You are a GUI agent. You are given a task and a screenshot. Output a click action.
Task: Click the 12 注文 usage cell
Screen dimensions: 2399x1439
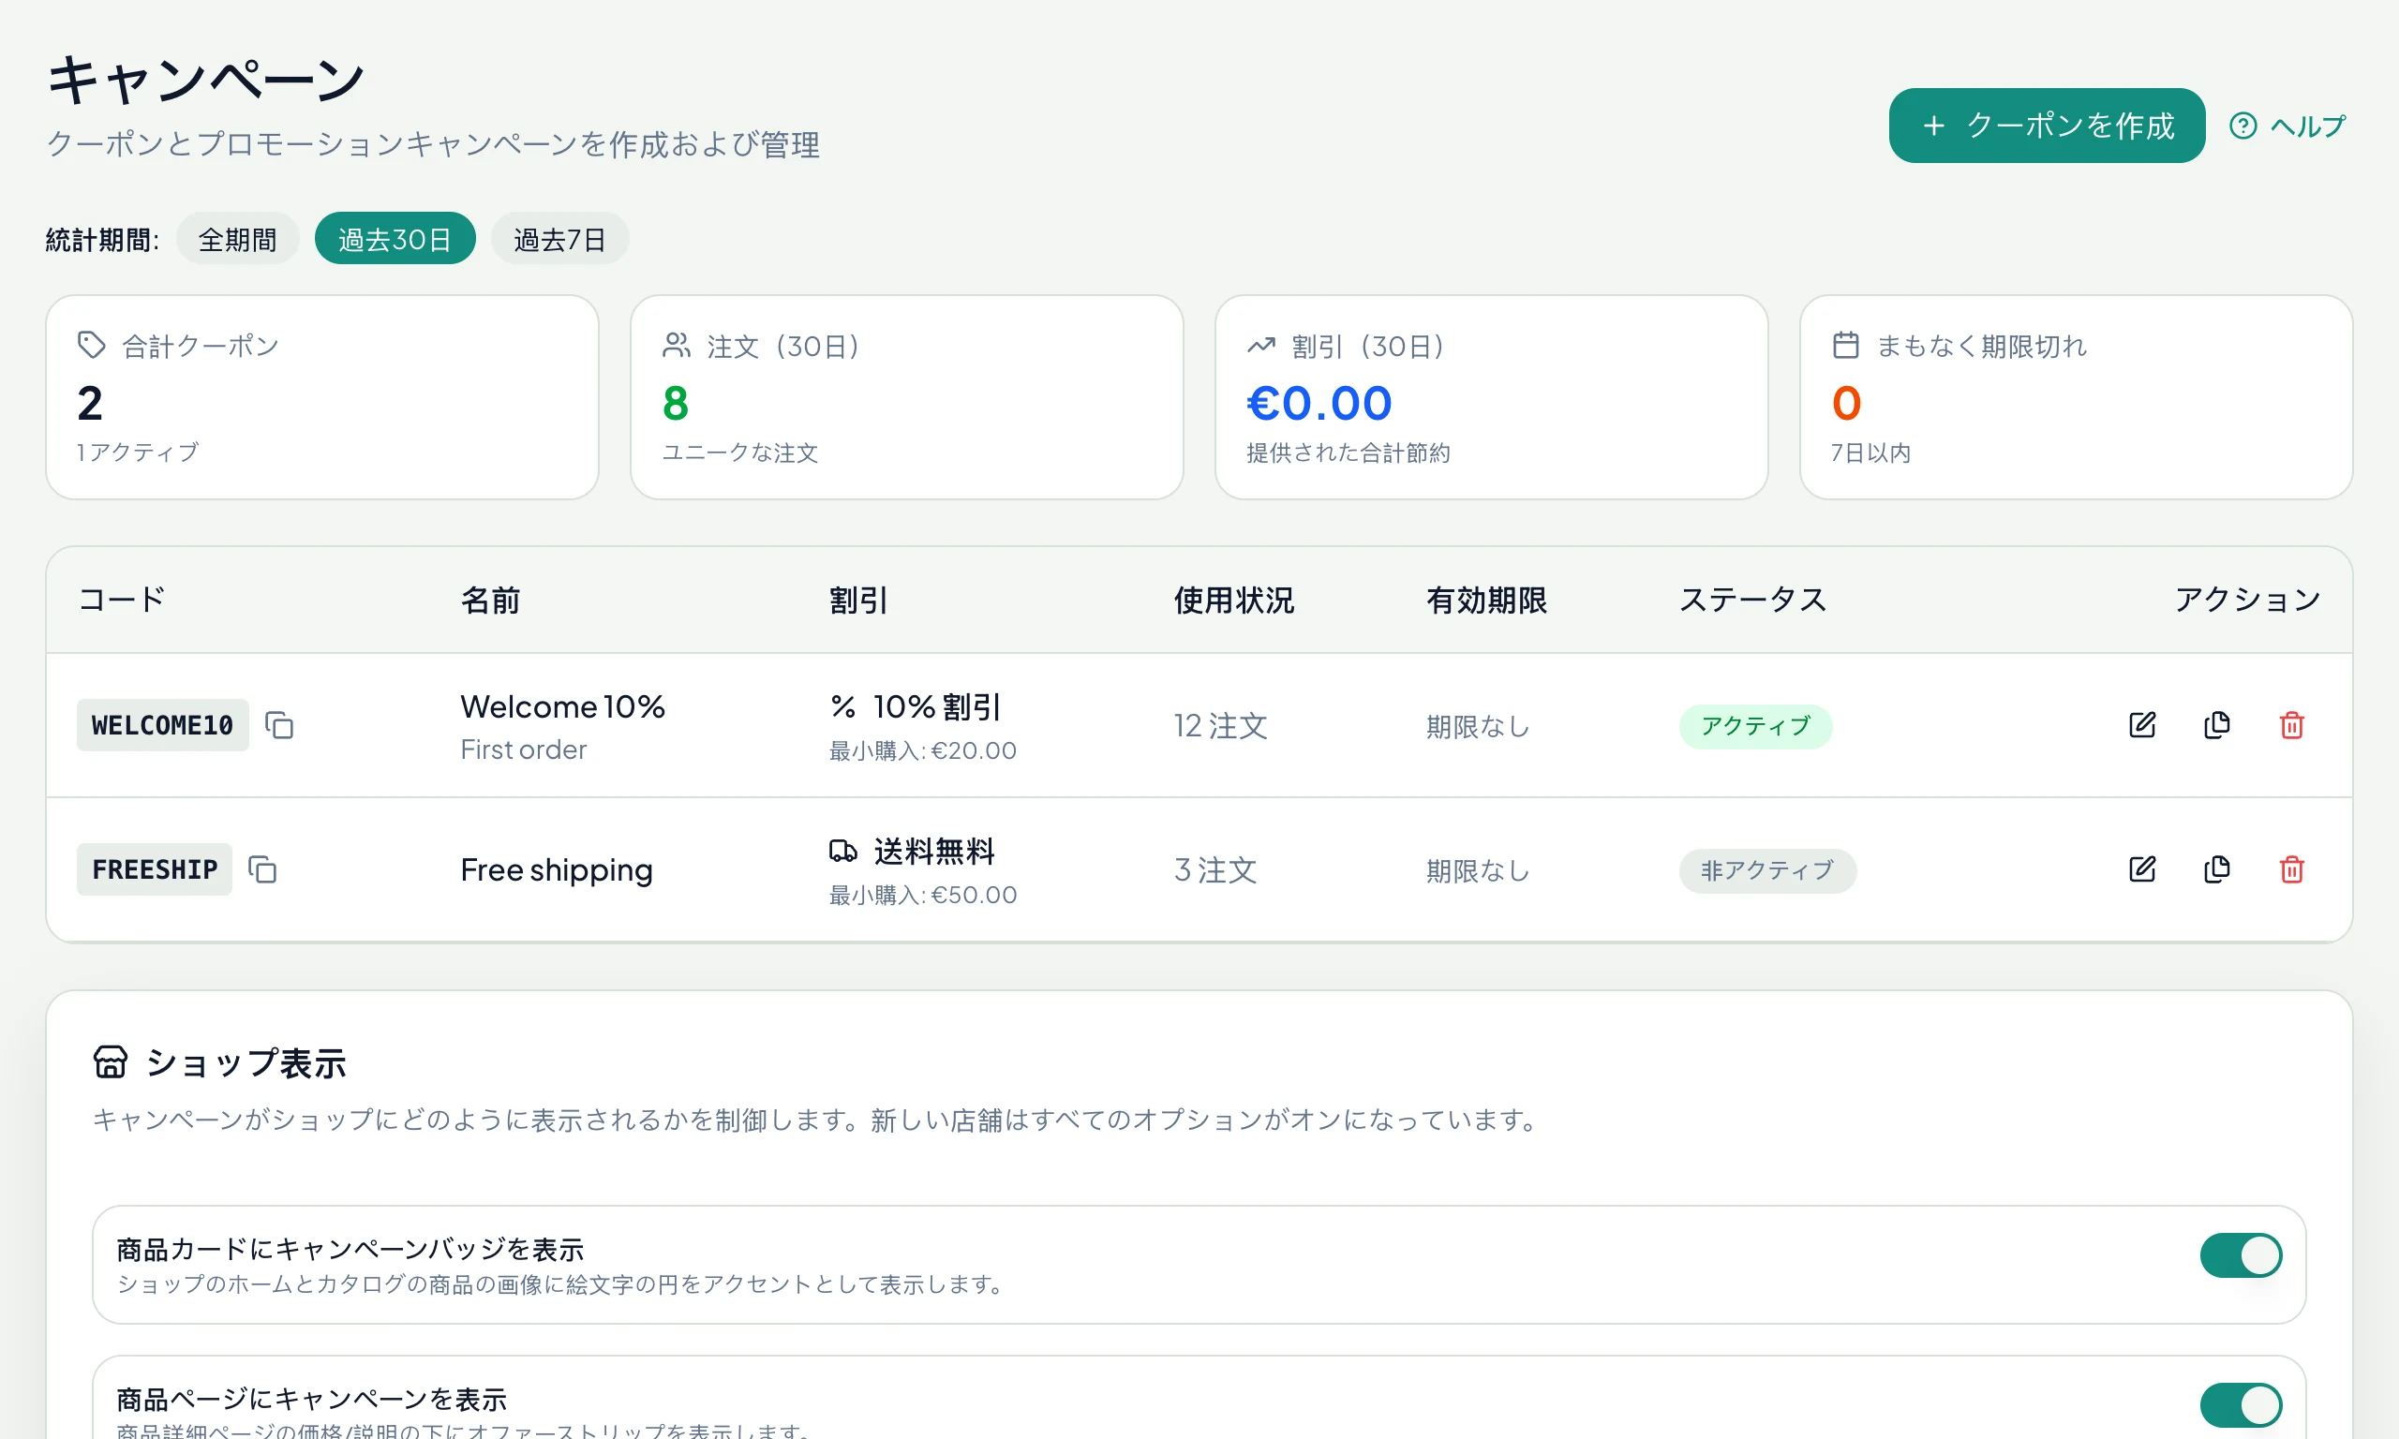coord(1220,726)
